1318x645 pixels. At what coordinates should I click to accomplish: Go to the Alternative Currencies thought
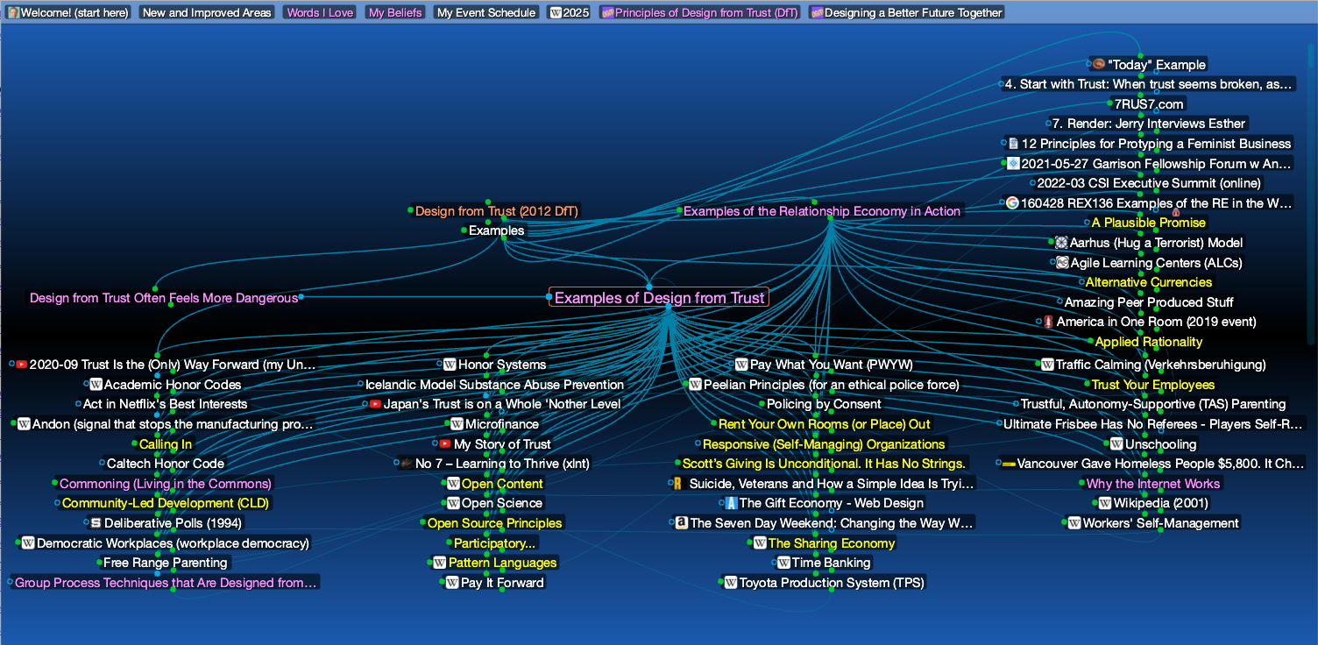point(1148,282)
